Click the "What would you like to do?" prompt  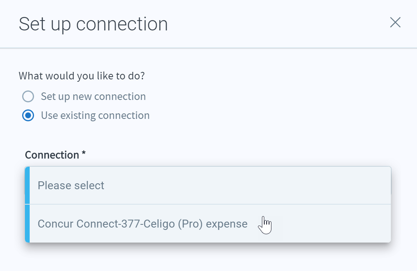[x=82, y=76]
